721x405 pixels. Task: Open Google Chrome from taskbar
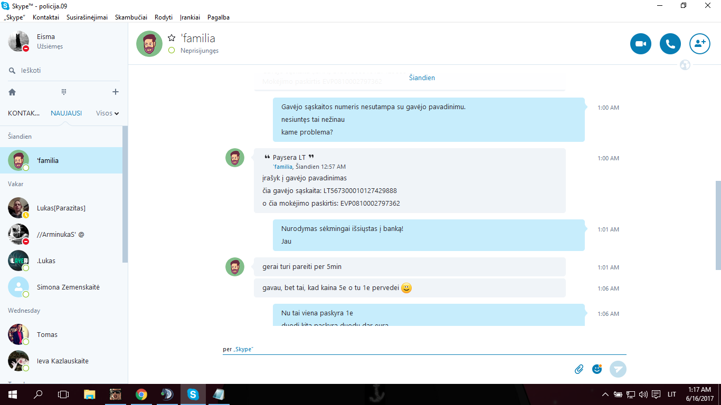point(141,394)
